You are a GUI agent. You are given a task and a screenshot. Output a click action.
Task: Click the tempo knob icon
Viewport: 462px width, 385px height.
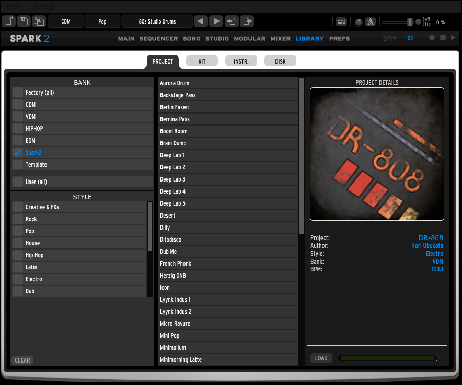tap(359, 22)
